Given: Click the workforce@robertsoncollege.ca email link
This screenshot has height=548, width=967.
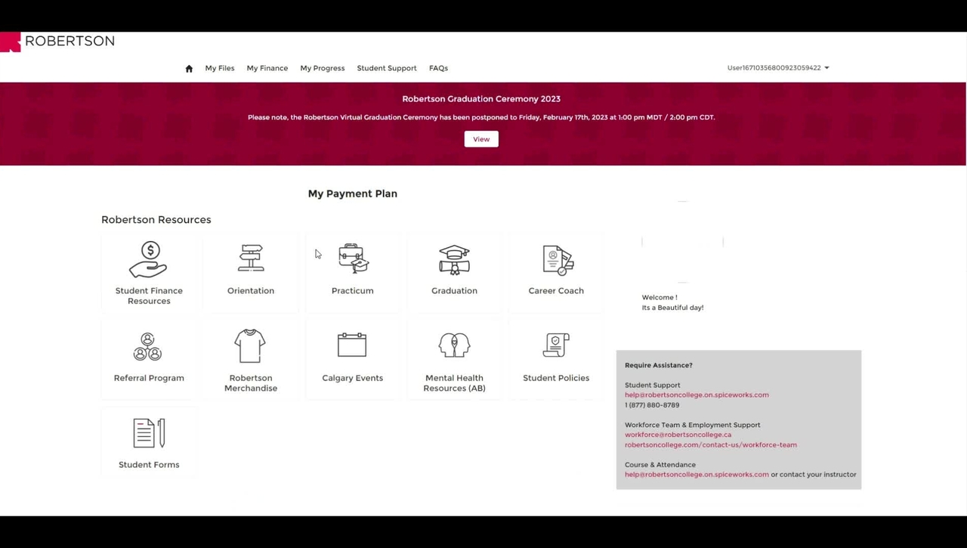Looking at the screenshot, I should coord(678,435).
